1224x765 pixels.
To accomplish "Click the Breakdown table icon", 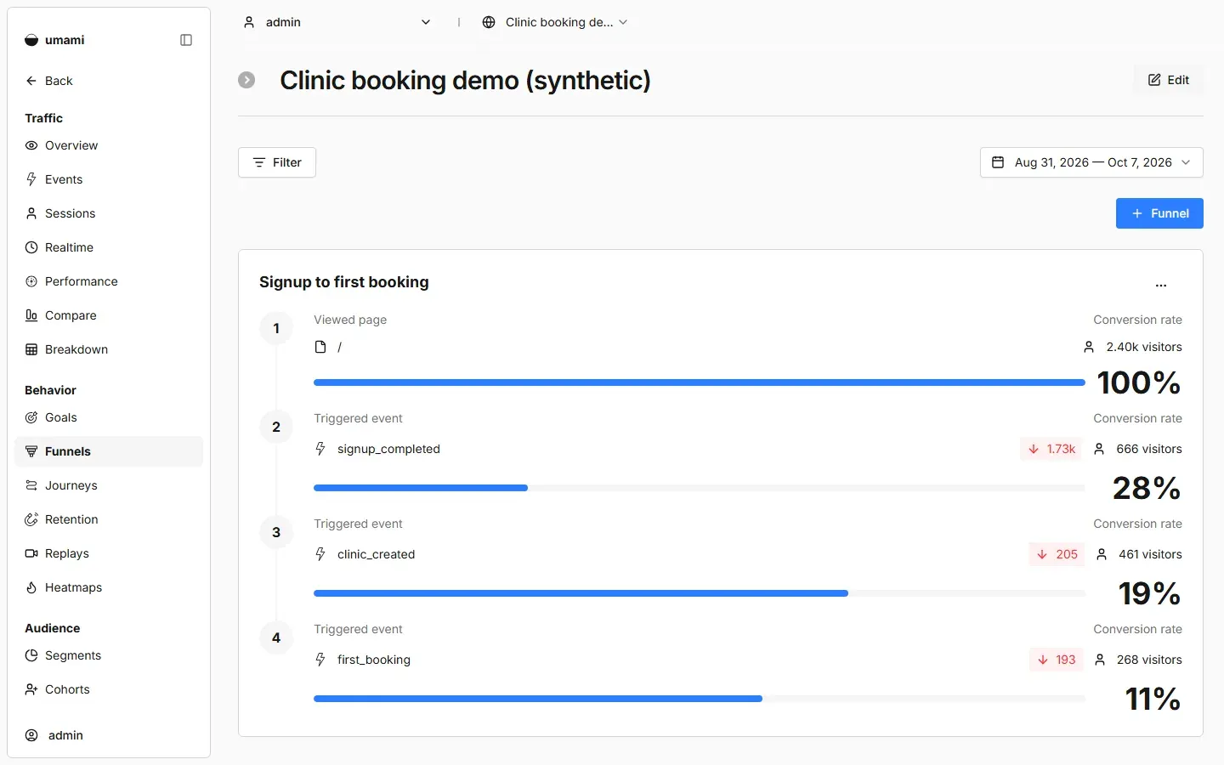I will click(31, 349).
